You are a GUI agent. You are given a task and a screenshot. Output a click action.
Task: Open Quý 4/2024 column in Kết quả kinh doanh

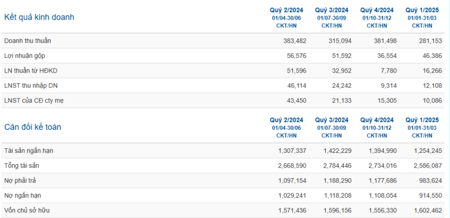tap(377, 10)
